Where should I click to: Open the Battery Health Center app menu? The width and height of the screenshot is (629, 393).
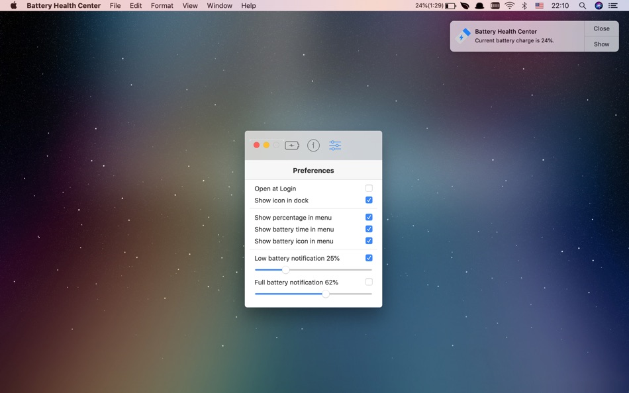click(64, 5)
